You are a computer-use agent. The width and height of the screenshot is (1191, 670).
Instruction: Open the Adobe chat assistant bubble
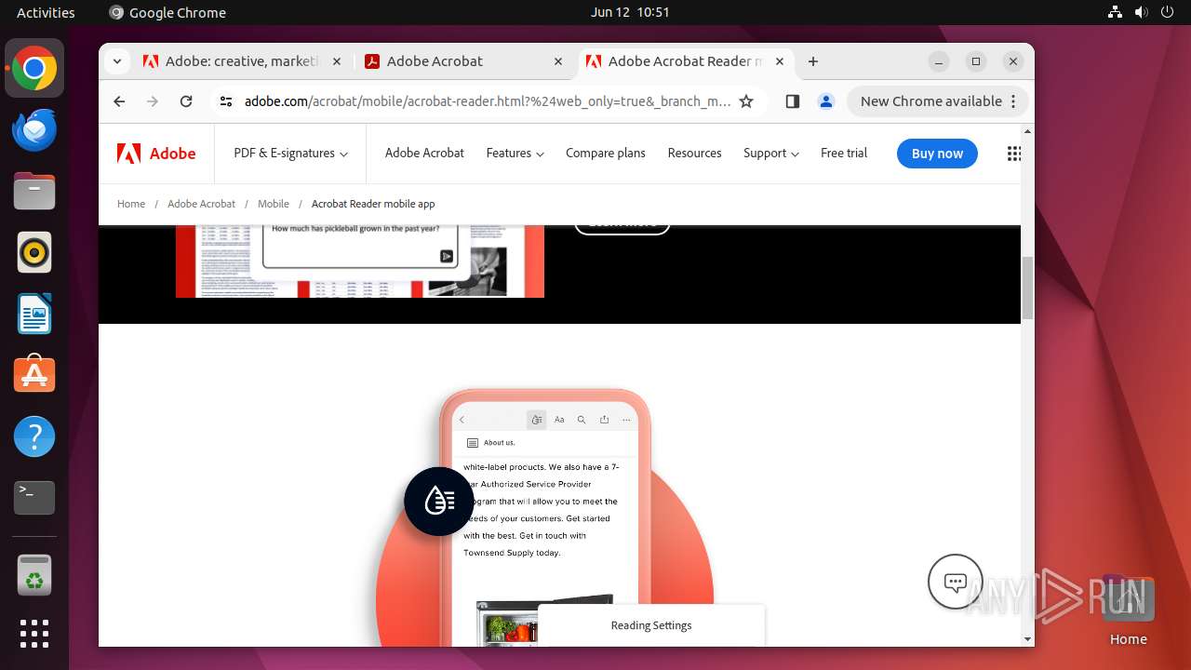click(x=956, y=582)
